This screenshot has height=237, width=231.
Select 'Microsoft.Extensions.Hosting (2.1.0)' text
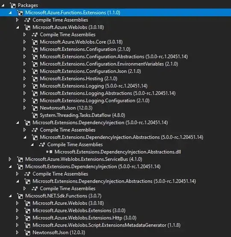point(78,79)
